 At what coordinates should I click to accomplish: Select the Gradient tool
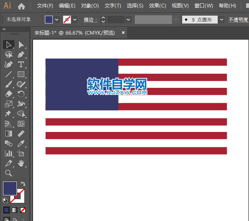pyautogui.click(x=9, y=134)
